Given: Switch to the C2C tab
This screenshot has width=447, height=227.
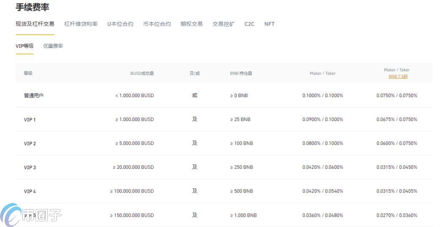Looking at the screenshot, I should (x=249, y=24).
